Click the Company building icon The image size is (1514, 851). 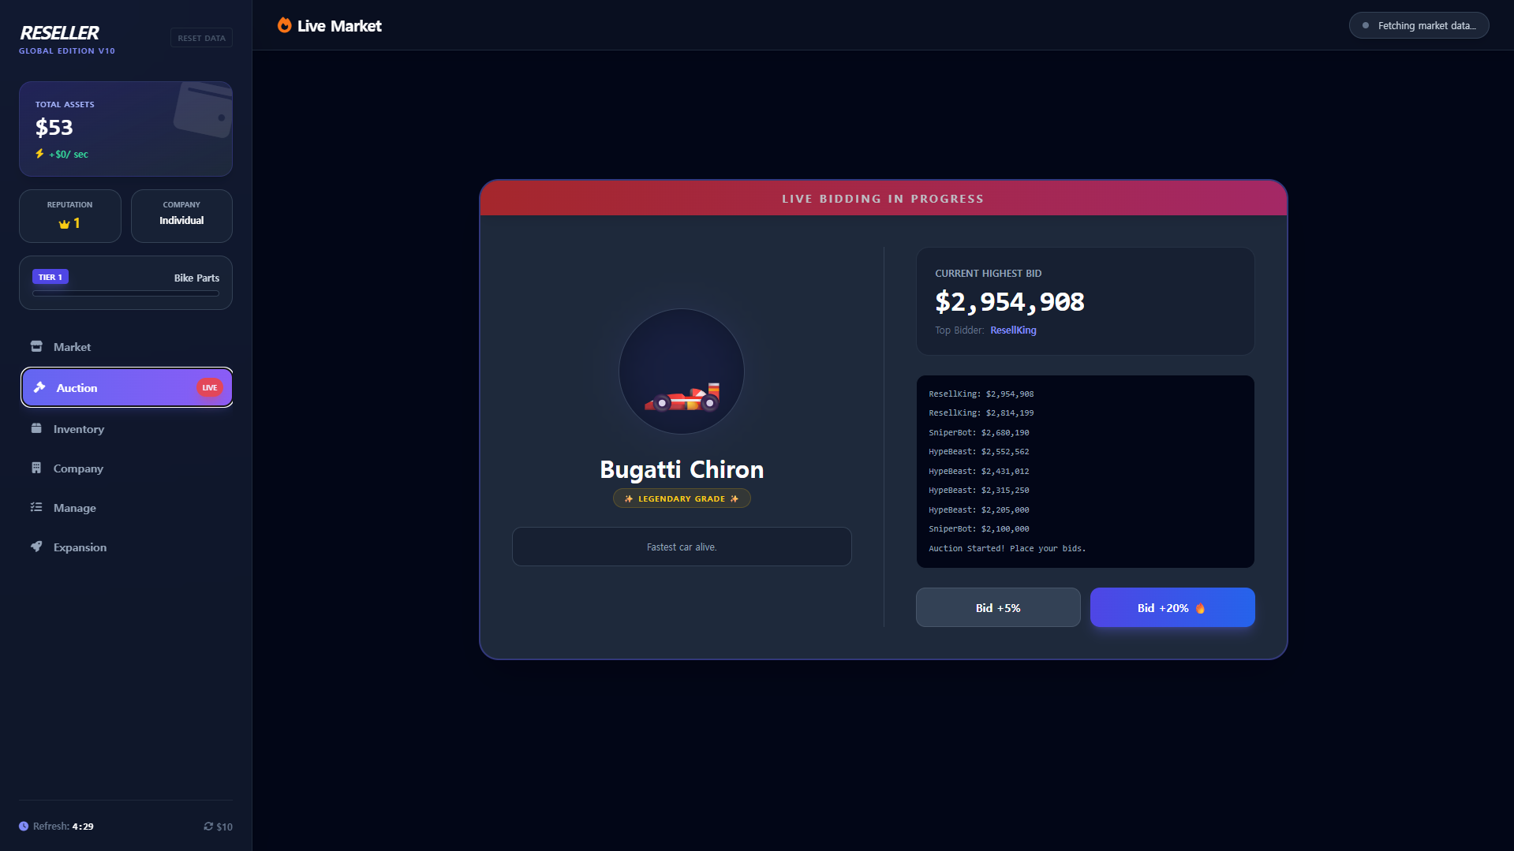36,468
